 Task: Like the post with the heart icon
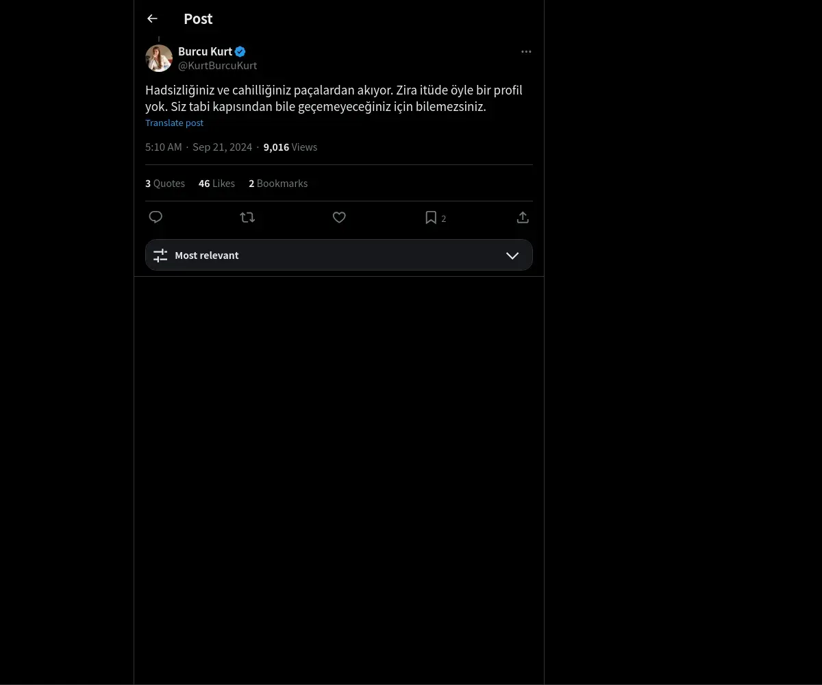click(339, 217)
